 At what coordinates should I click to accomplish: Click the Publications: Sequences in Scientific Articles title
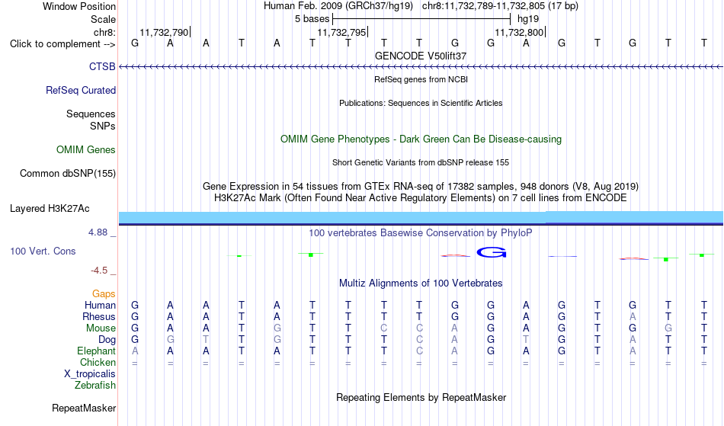tap(421, 103)
